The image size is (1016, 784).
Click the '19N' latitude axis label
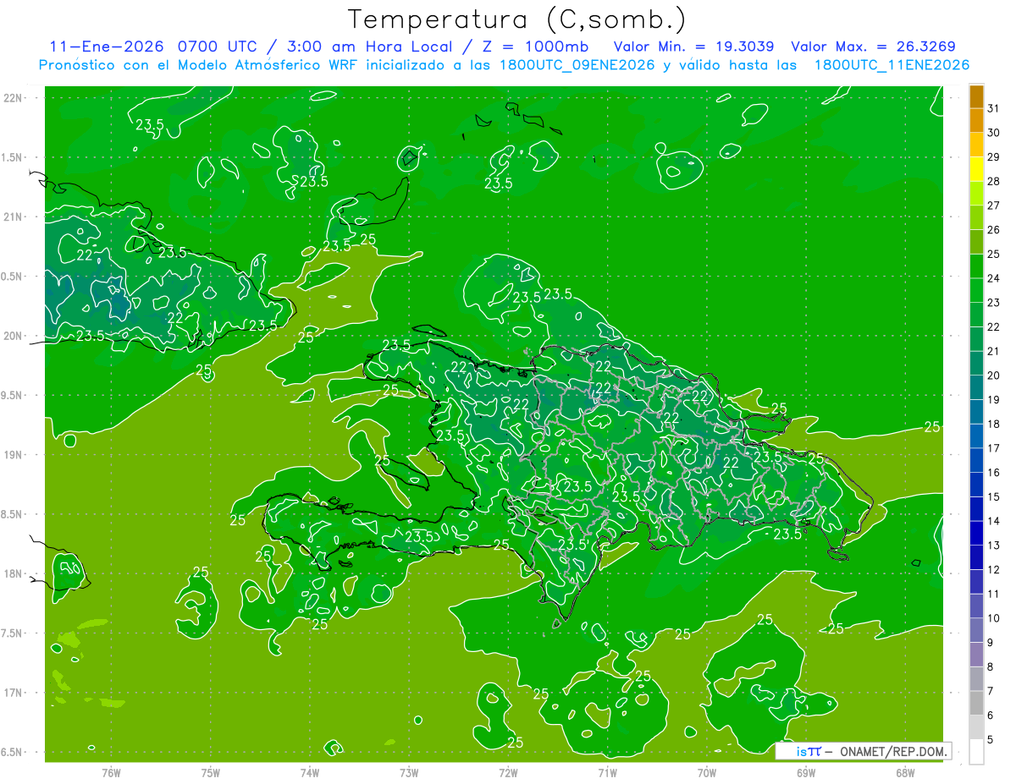(14, 455)
